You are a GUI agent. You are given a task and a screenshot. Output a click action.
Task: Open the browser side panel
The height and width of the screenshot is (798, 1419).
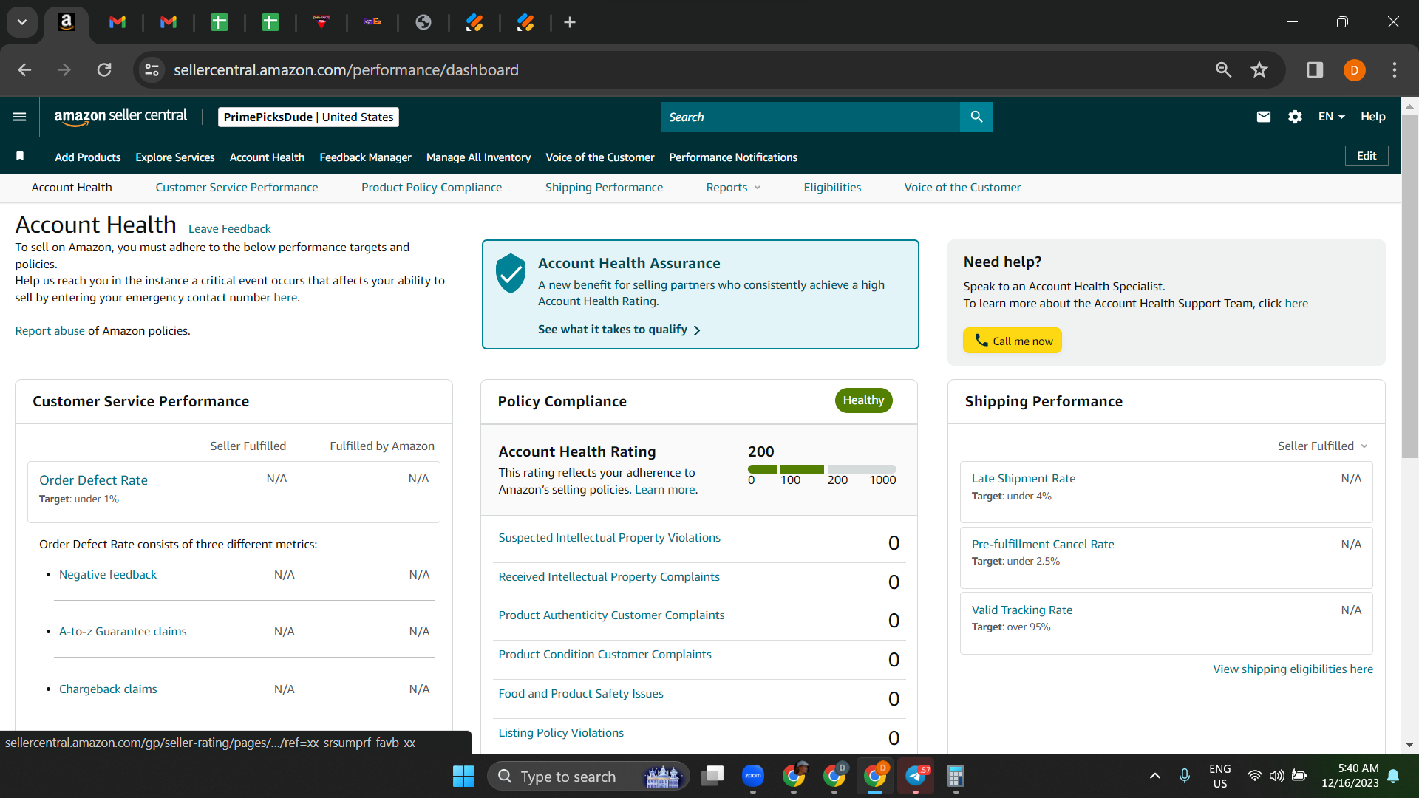click(x=1315, y=70)
